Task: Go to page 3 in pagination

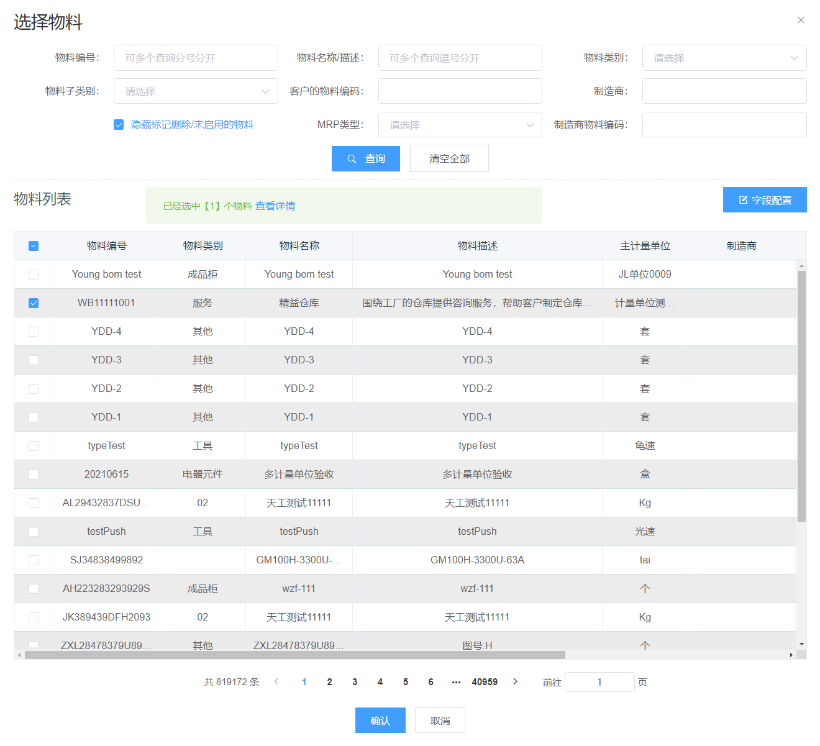Action: coord(355,682)
